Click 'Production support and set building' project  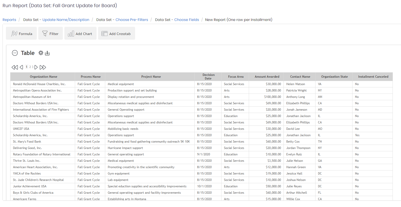click(x=150, y=90)
